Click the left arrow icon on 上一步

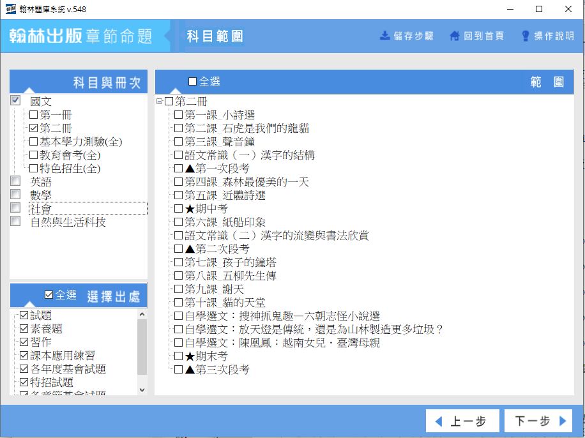tap(438, 421)
